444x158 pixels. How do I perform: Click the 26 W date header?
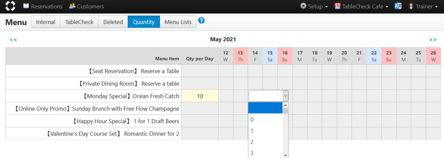click(x=433, y=56)
